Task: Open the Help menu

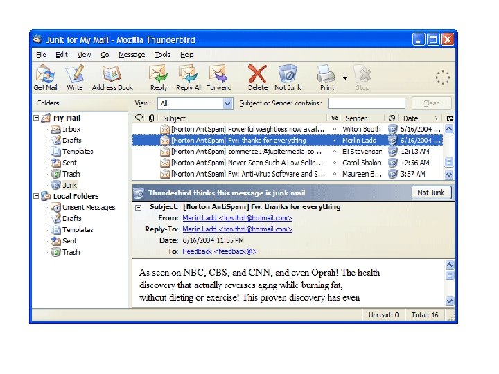Action: (187, 55)
